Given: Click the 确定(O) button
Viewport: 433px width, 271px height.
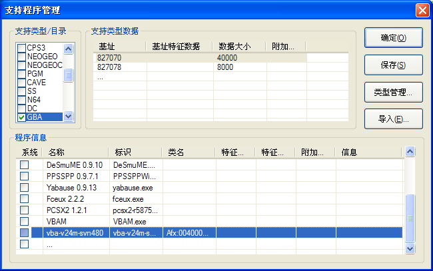Looking at the screenshot, I should [394, 38].
